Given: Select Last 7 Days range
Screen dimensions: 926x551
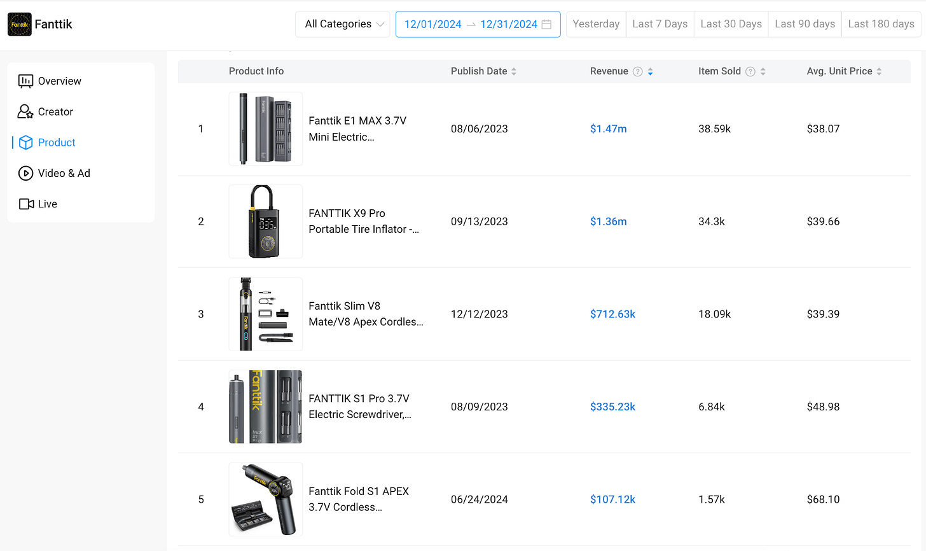Looking at the screenshot, I should (x=660, y=24).
